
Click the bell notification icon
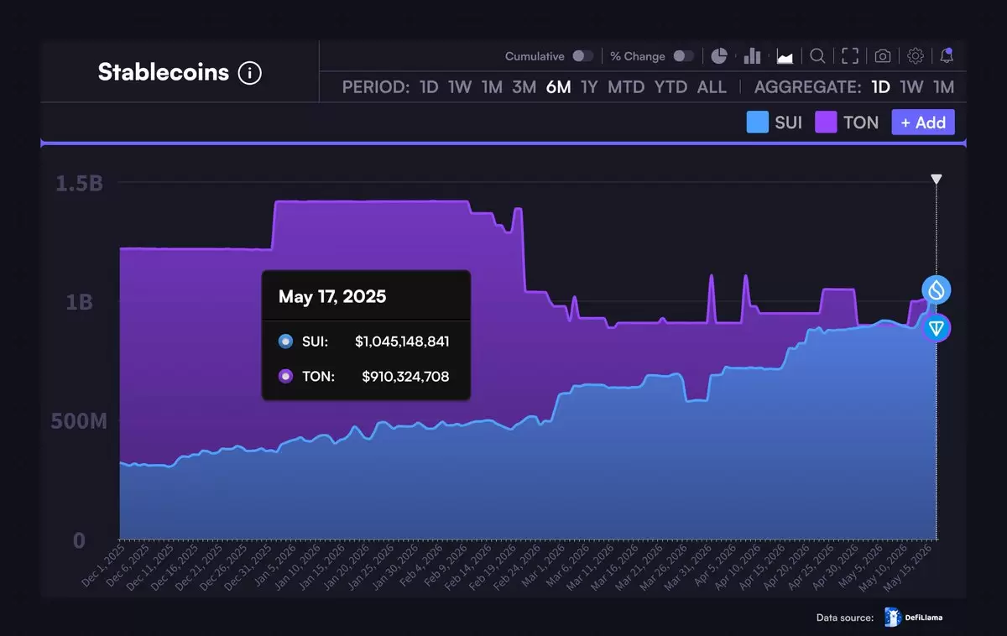947,56
